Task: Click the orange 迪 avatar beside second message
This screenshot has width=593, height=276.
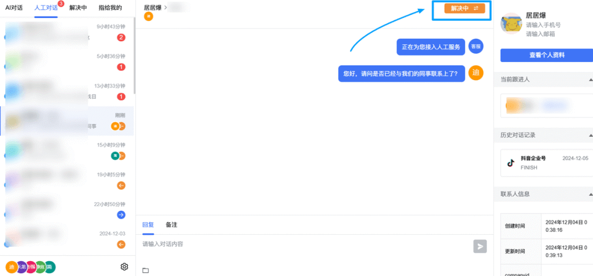Action: click(475, 72)
